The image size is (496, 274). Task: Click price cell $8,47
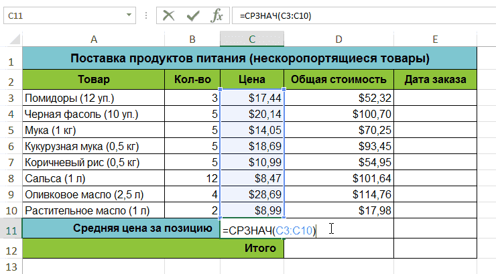pos(252,179)
